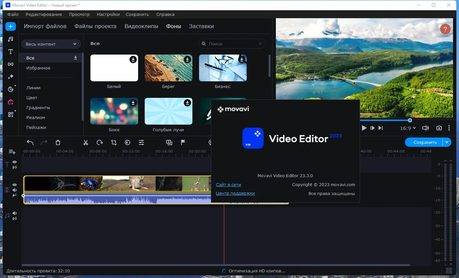459x278 pixels.
Task: Open the Titles (T) panel
Action: point(10,52)
